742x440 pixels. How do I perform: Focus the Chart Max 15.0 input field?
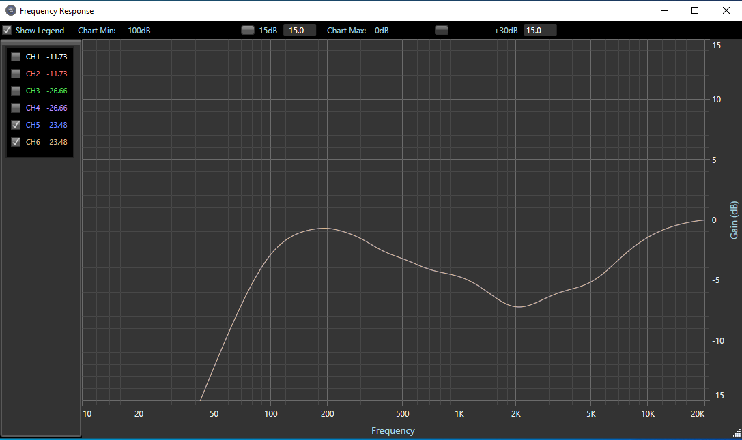pos(539,30)
